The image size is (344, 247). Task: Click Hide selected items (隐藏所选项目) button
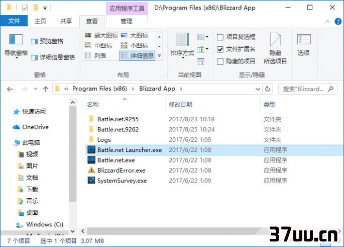click(x=275, y=48)
